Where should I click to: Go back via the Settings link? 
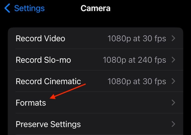click(29, 8)
